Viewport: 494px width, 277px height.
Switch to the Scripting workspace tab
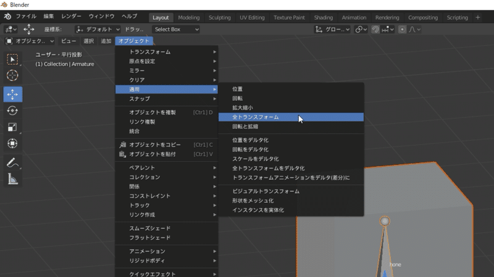(x=458, y=18)
